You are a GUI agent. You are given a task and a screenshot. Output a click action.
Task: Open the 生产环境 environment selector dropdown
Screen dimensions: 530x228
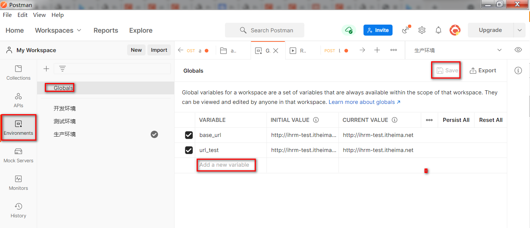(458, 50)
